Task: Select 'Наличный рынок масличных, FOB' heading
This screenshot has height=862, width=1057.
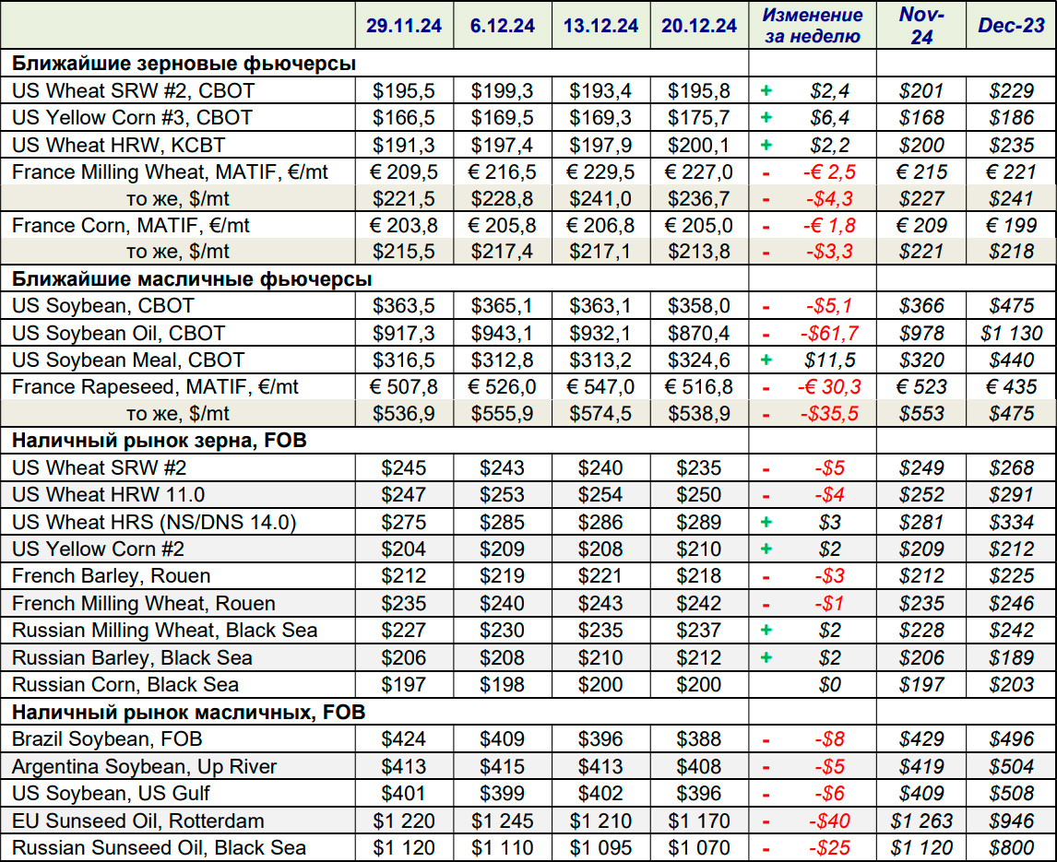Action: (x=189, y=713)
